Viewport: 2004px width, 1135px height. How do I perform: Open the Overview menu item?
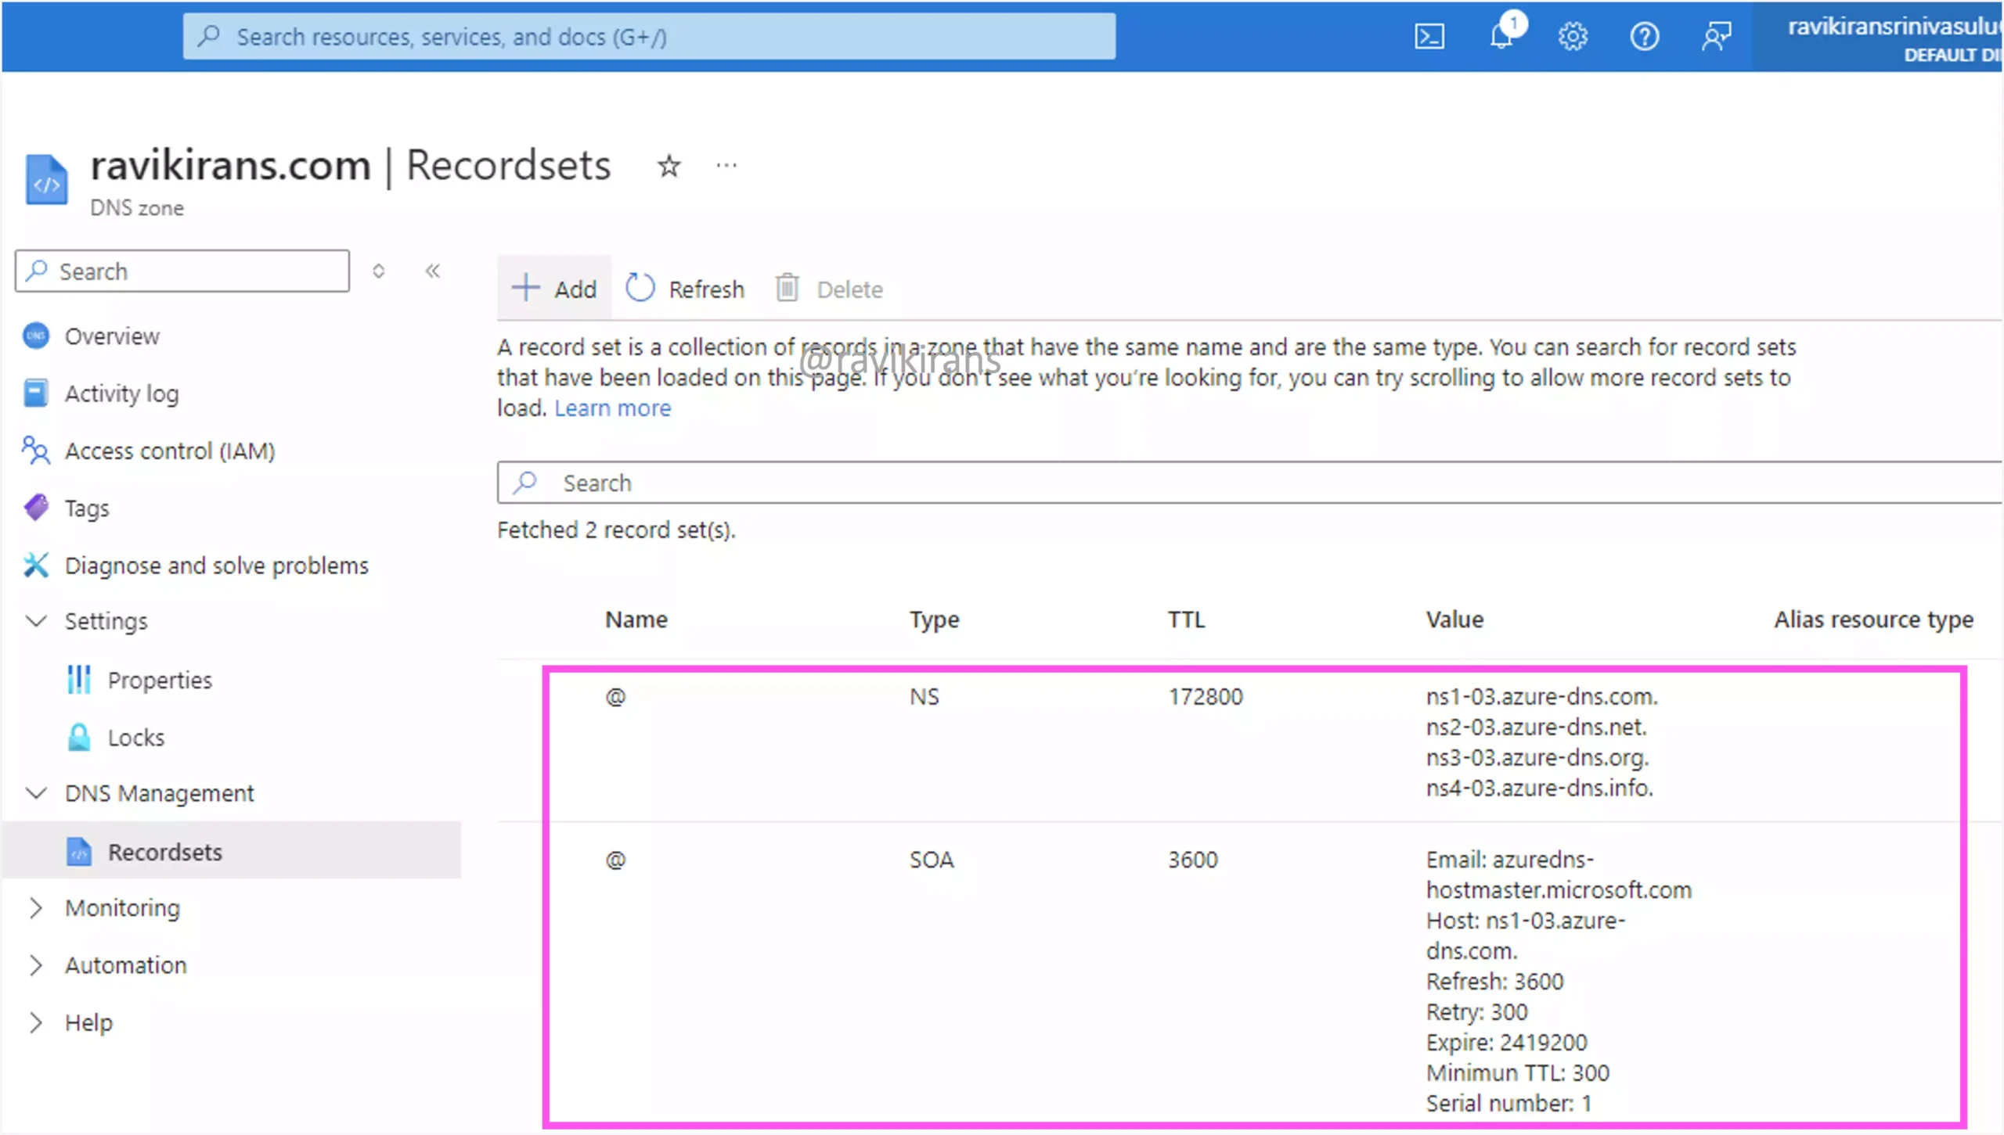[112, 336]
